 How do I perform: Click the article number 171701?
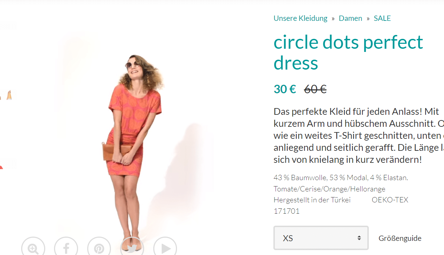point(286,211)
